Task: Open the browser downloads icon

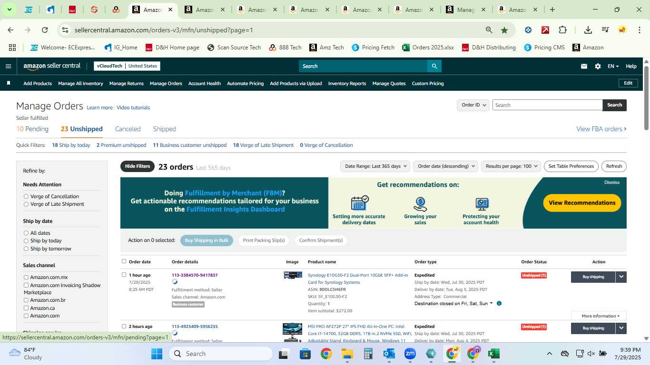Action: [588, 30]
